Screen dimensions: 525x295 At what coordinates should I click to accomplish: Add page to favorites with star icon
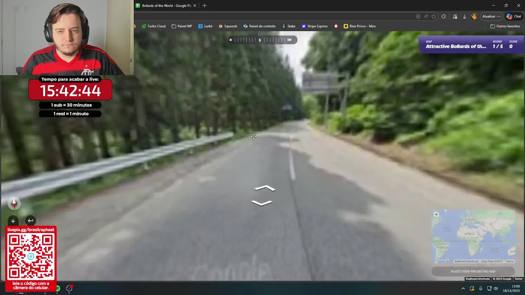pyautogui.click(x=434, y=16)
